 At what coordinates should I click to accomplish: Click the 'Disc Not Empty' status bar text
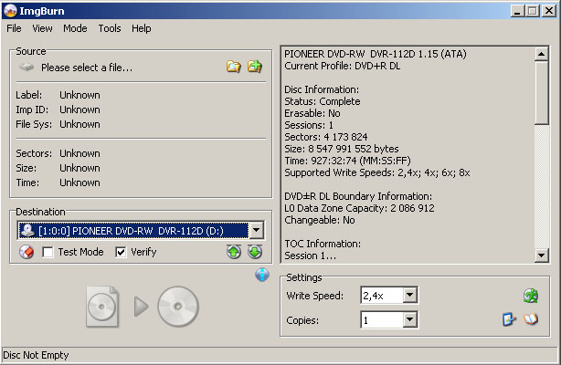tap(36, 355)
